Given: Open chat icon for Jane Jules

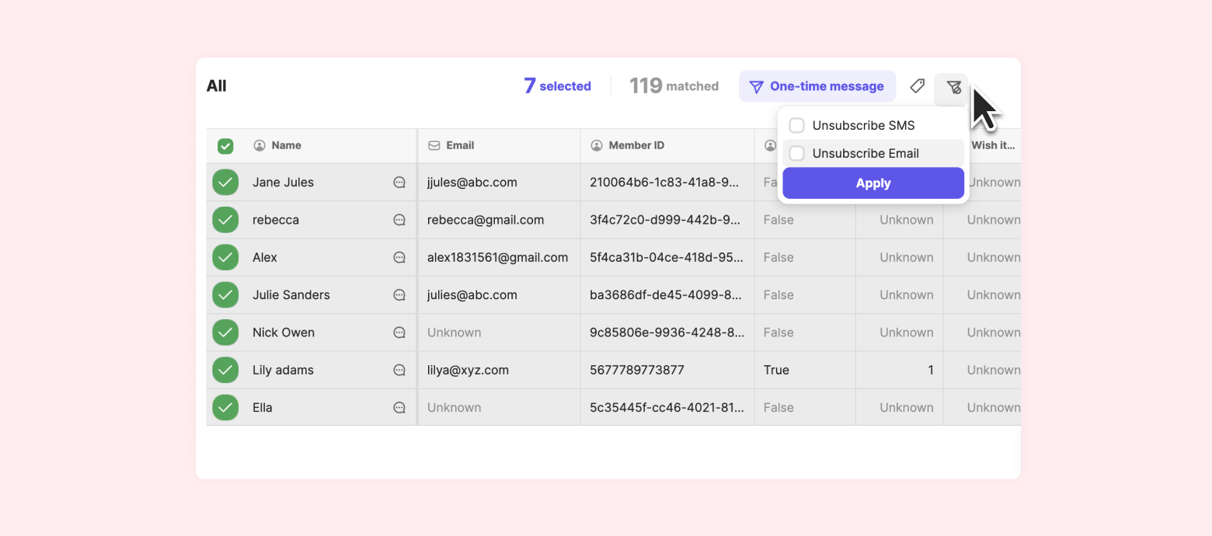Looking at the screenshot, I should (399, 183).
